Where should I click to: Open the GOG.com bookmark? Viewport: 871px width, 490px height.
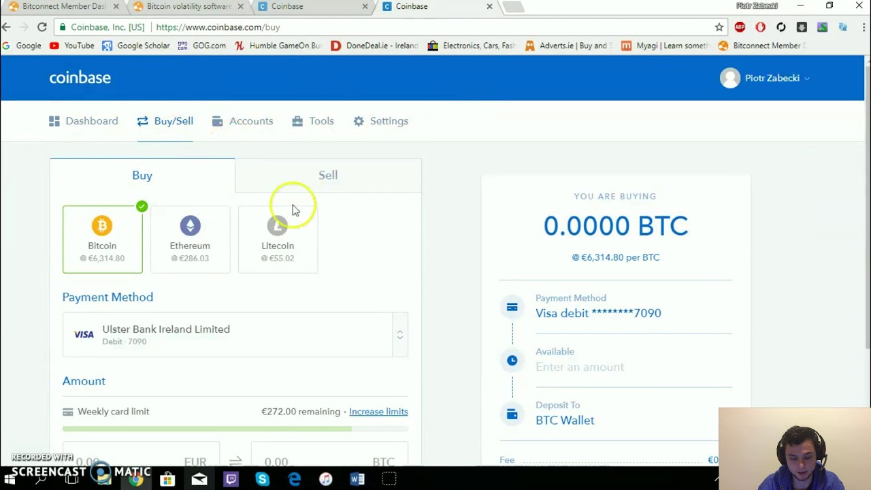pyautogui.click(x=201, y=46)
